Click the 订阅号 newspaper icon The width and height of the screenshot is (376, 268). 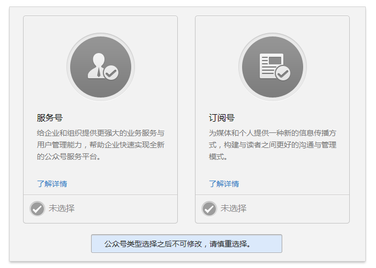pyautogui.click(x=273, y=67)
